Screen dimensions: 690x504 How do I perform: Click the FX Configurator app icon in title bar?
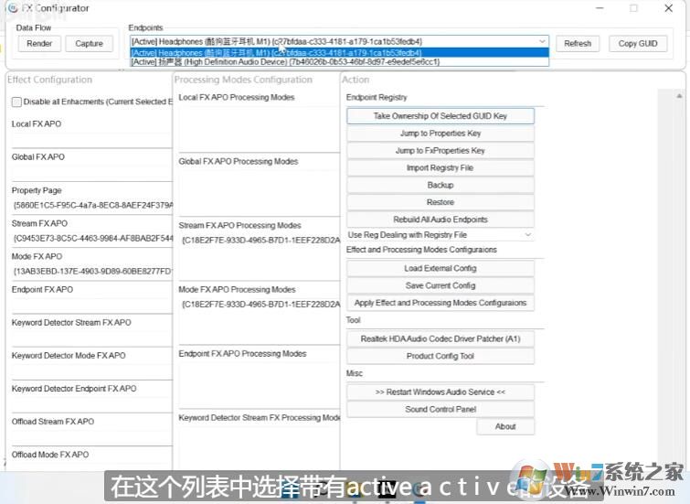[x=13, y=8]
